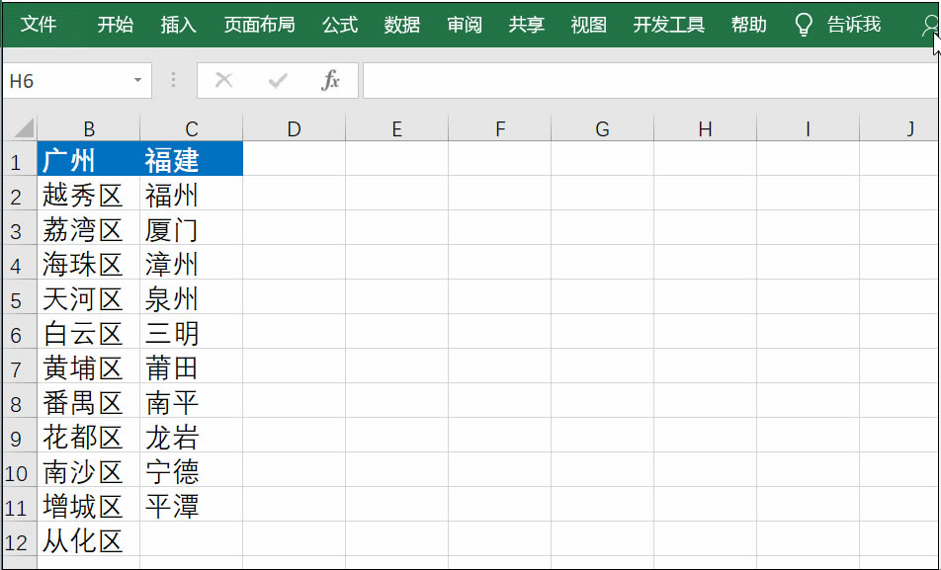Open the 页面布局 tab
Image resolution: width=941 pixels, height=570 pixels.
258,26
